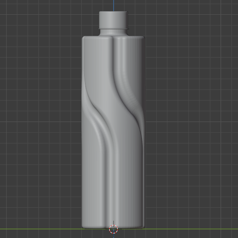Click the thin ring beneath the cap

point(113,29)
